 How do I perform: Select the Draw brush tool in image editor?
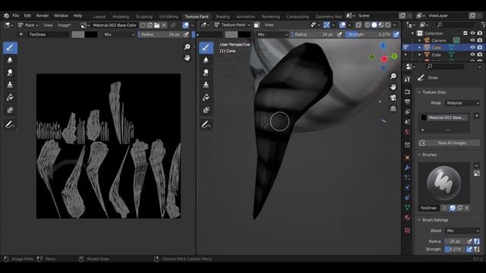pos(10,48)
